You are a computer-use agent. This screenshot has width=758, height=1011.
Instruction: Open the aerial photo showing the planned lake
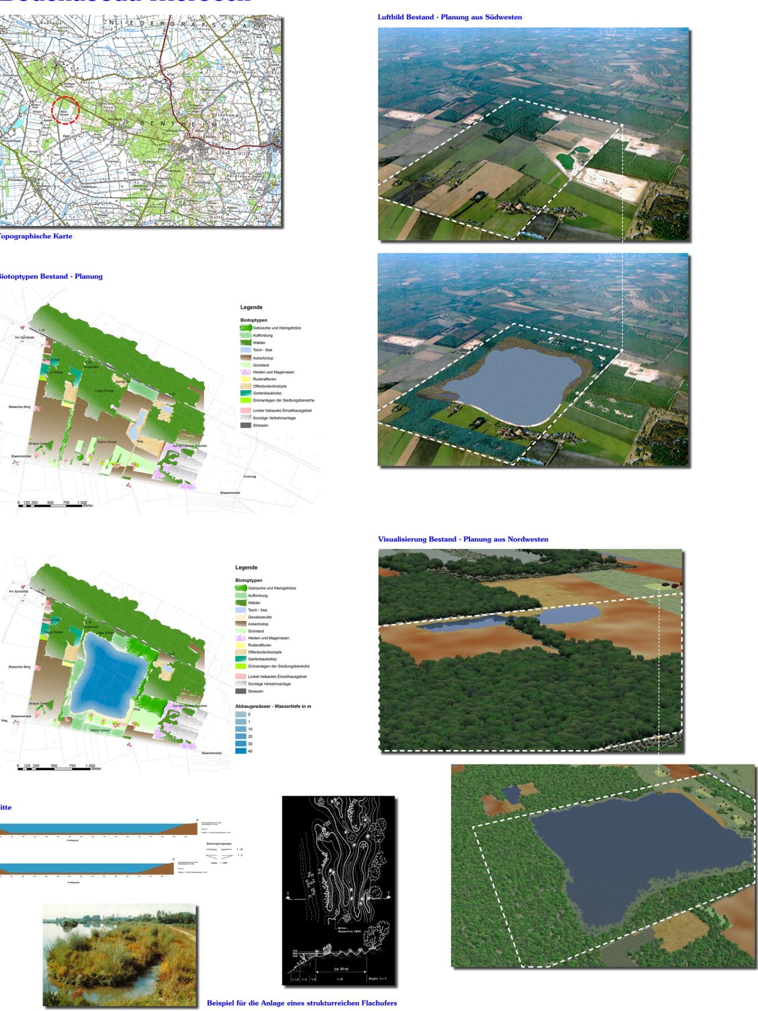pyautogui.click(x=533, y=360)
